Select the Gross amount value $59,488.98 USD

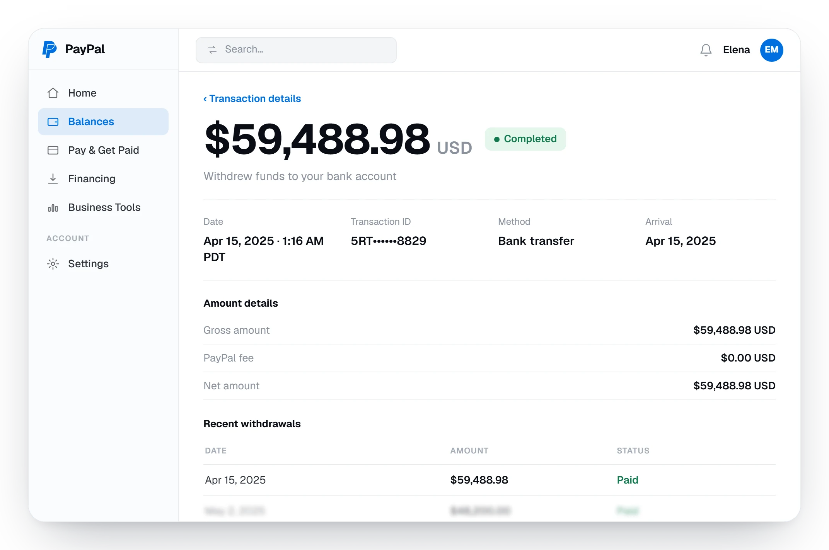pos(734,330)
